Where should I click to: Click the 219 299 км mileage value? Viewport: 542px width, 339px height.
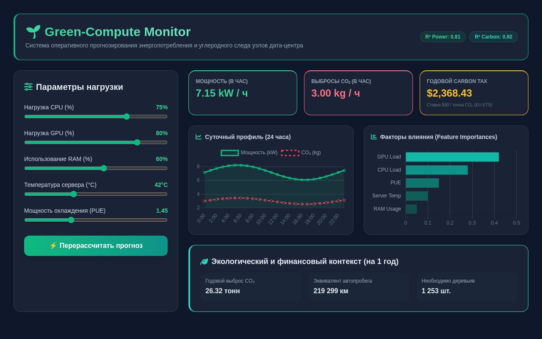(331, 291)
